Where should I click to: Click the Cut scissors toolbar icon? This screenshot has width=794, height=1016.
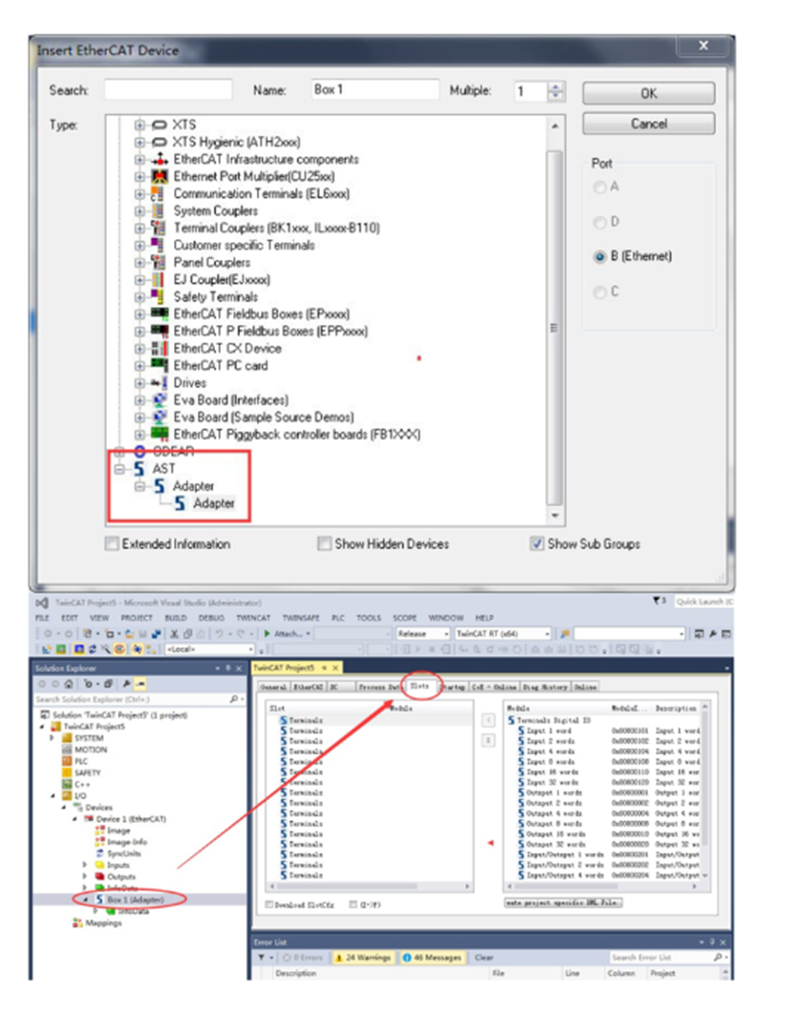[174, 634]
